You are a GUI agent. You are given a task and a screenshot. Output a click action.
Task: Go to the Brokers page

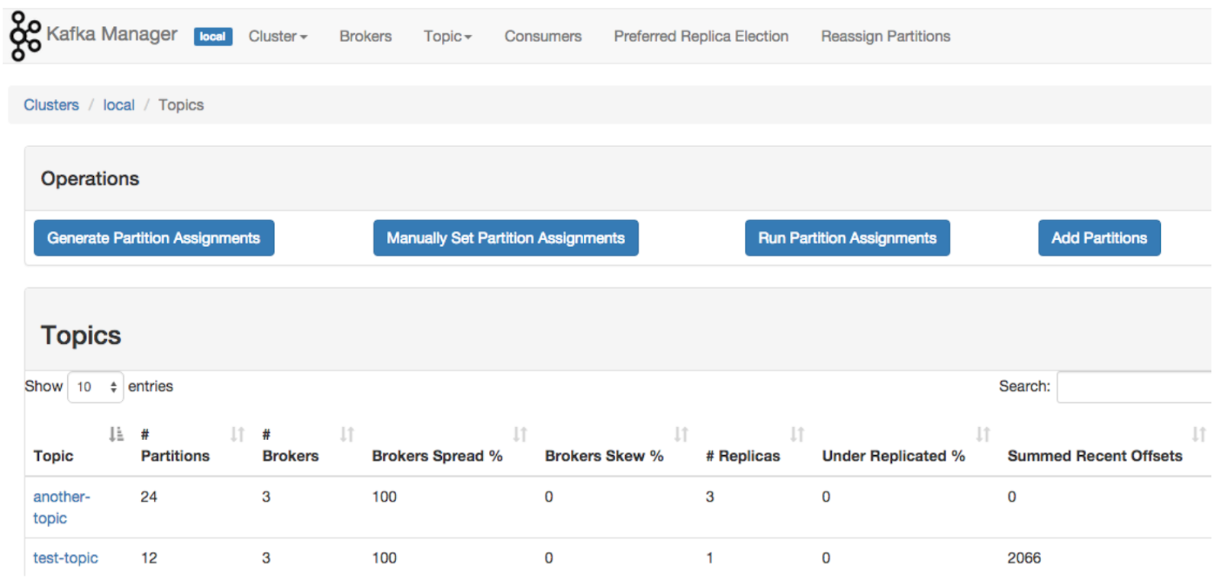point(366,37)
